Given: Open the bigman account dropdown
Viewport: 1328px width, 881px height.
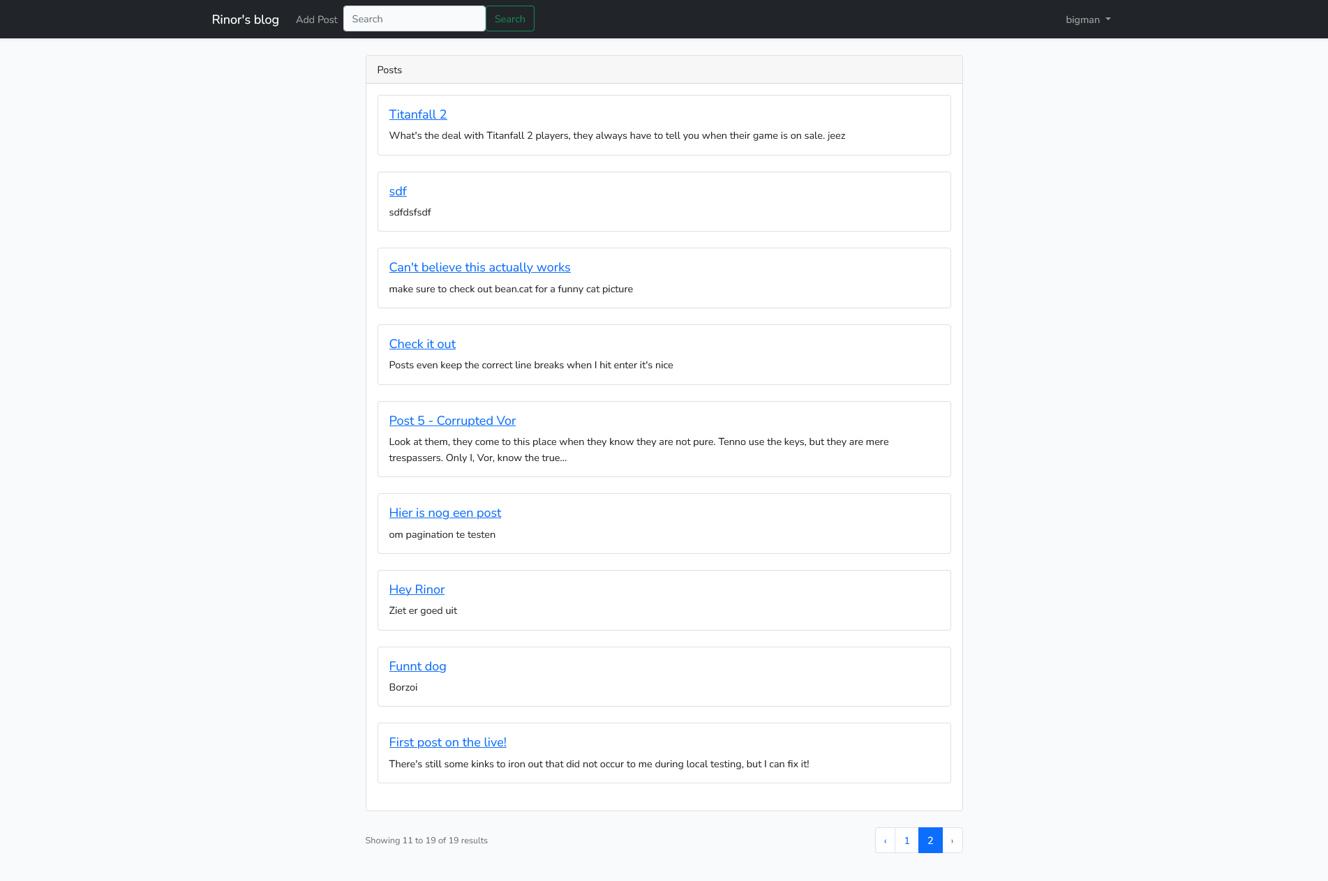Looking at the screenshot, I should pyautogui.click(x=1082, y=19).
